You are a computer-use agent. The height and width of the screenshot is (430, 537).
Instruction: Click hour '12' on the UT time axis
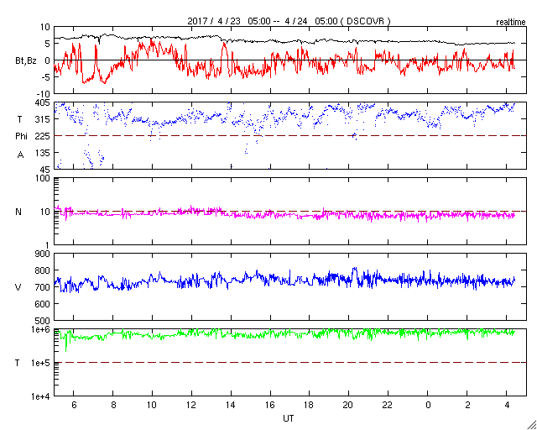pos(191,405)
